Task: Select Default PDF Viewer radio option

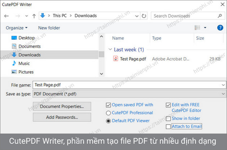Action: pyautogui.click(x=108, y=121)
